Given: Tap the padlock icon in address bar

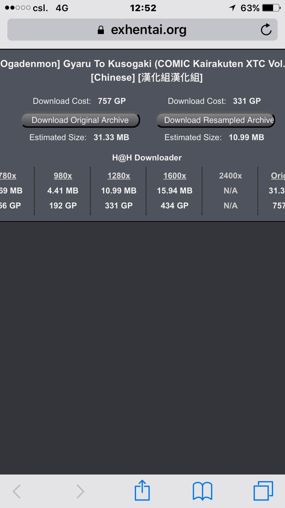Looking at the screenshot, I should point(101,30).
